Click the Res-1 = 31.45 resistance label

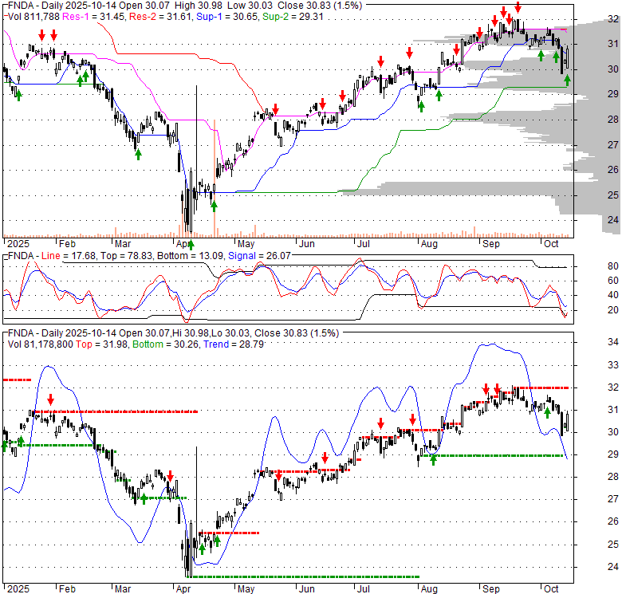tap(94, 17)
